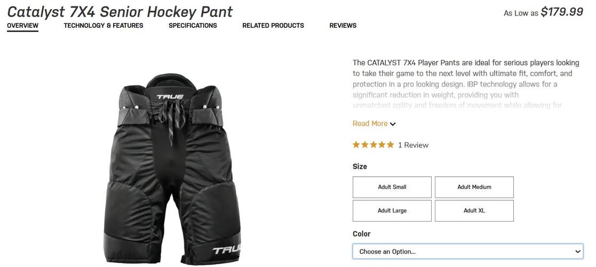Pick the Adult Large size
Viewport: 596px width, 267px height.
click(x=392, y=211)
